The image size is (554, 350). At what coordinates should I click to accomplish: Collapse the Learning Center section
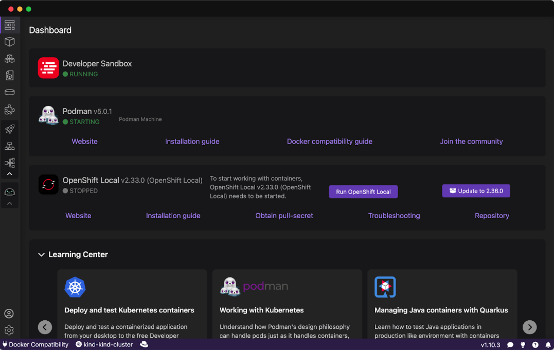[x=42, y=255]
